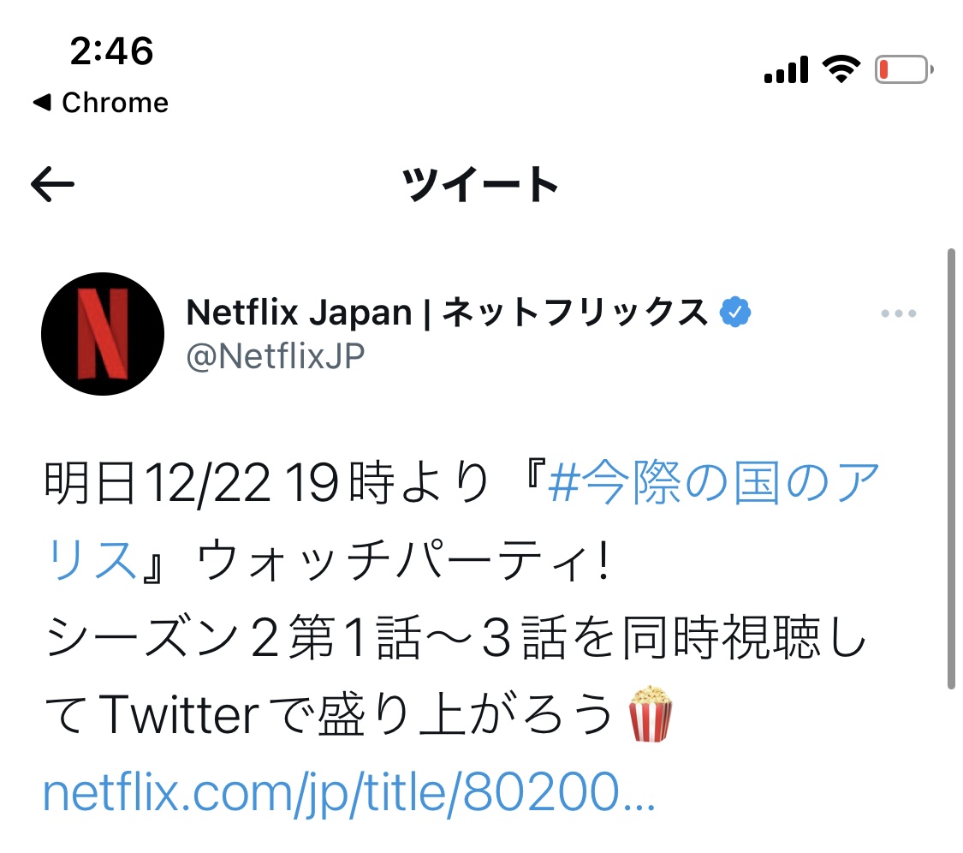
Task: Open the netflix.com/jp/title link
Action: coord(349,793)
